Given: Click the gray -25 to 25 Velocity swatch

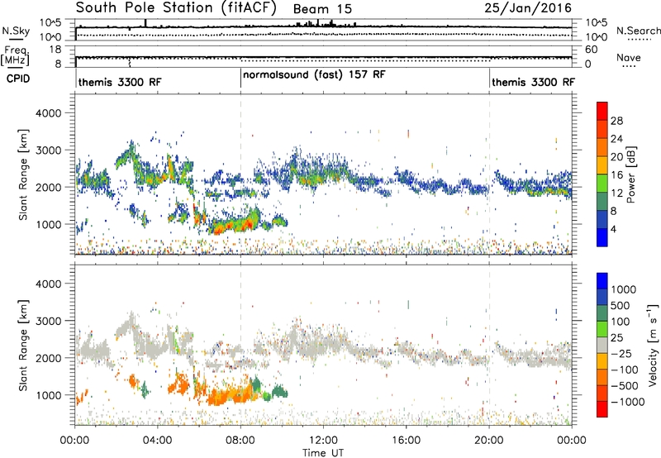Looking at the screenshot, I should click(x=602, y=345).
